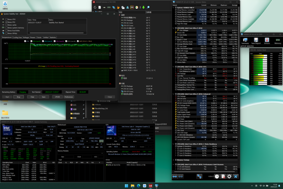Enable Stress system memory checkbox
The width and height of the screenshot is (283, 189).
pyautogui.click(x=7, y=28)
